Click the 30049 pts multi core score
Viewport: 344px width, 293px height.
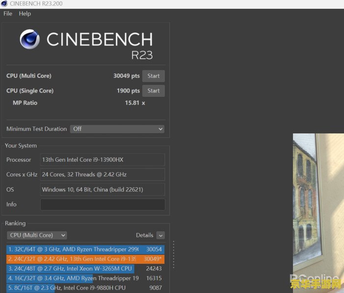[x=126, y=76]
